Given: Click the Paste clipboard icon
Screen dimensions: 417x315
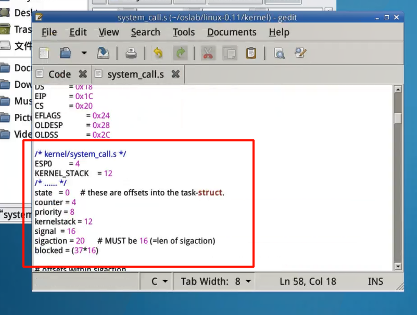Looking at the screenshot, I should [251, 53].
